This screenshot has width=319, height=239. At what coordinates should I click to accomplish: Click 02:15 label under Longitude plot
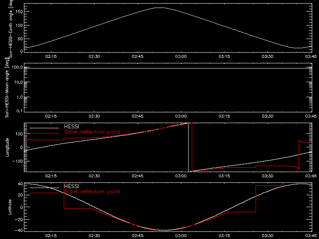tap(51, 176)
